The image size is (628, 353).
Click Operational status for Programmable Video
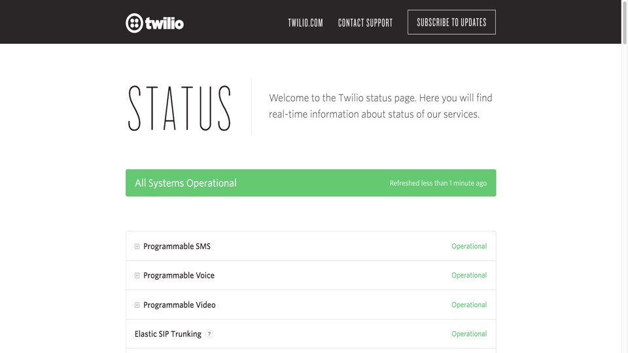[x=469, y=305]
